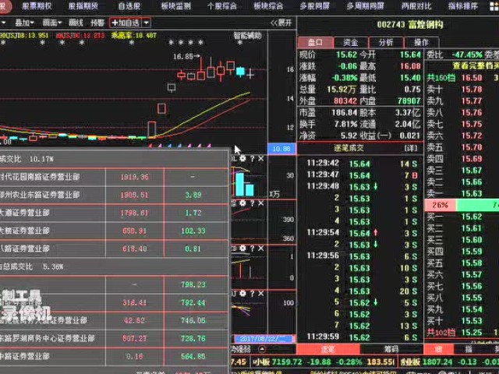Image resolution: width=499 pixels, height=374 pixels.
Task: Open the 叠加 dropdown
Action: (24, 23)
